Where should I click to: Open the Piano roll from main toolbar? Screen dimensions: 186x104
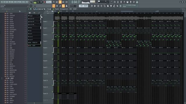point(95,6)
